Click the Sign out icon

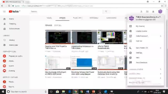130,41
